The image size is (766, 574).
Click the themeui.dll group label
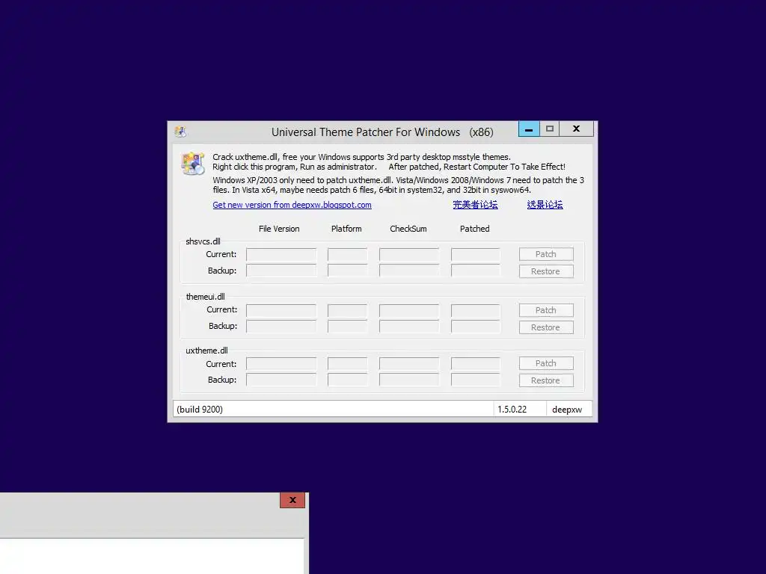pyautogui.click(x=205, y=297)
